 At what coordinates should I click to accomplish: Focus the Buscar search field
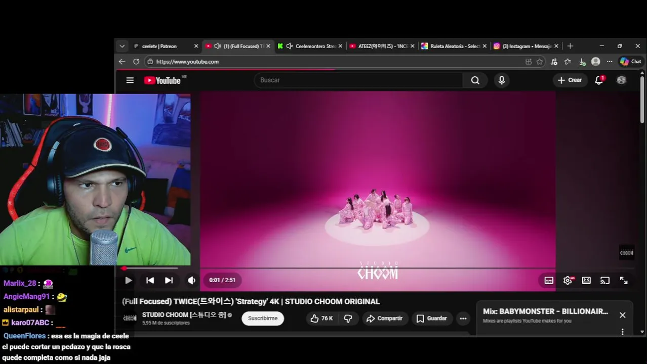(358, 80)
